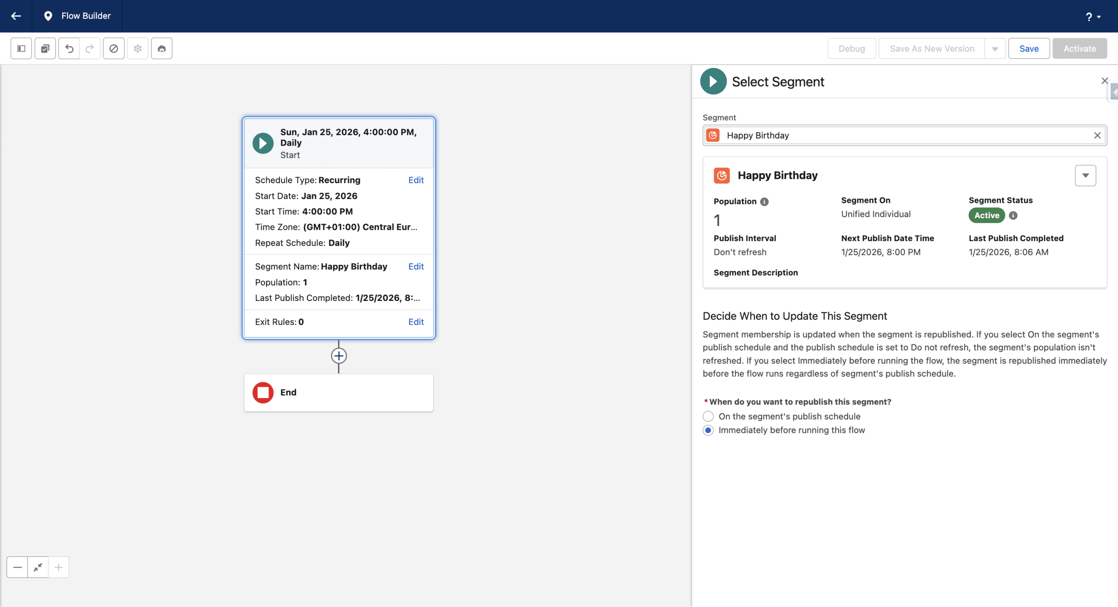Screen dimensions: 1118x607
Task: Undo the last flow change
Action: point(69,48)
